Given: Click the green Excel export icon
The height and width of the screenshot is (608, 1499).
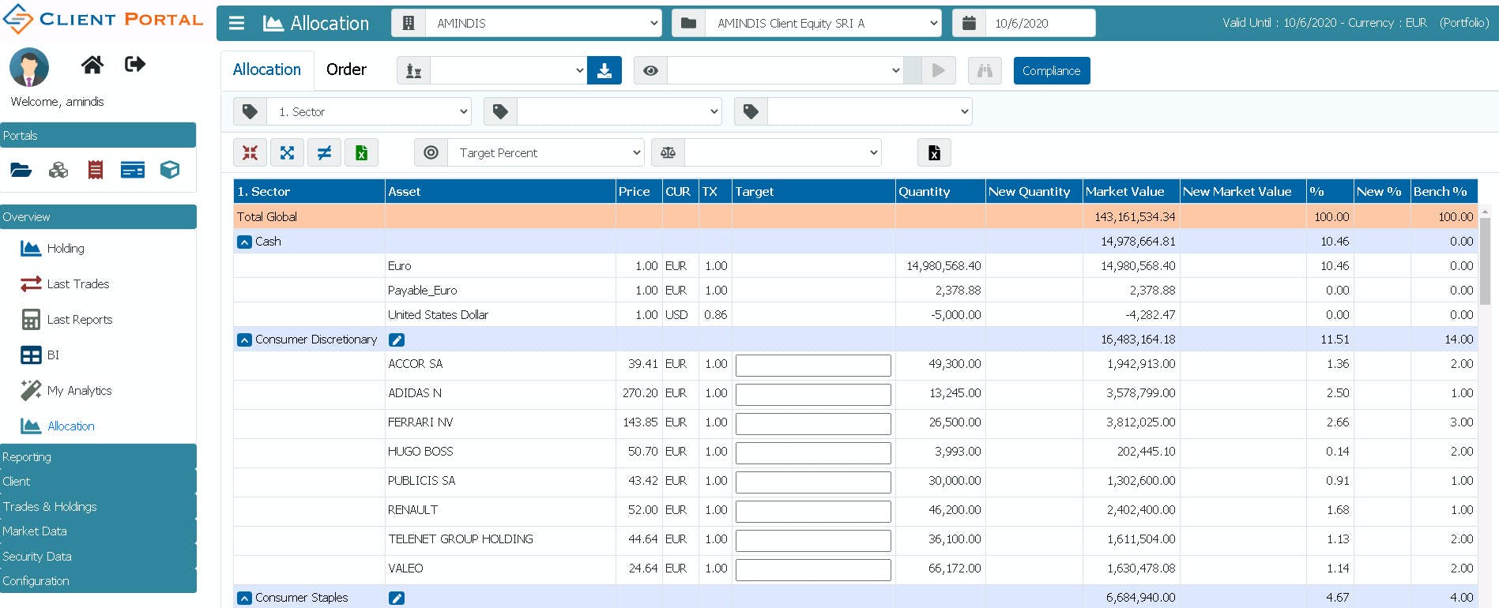Looking at the screenshot, I should tap(361, 152).
